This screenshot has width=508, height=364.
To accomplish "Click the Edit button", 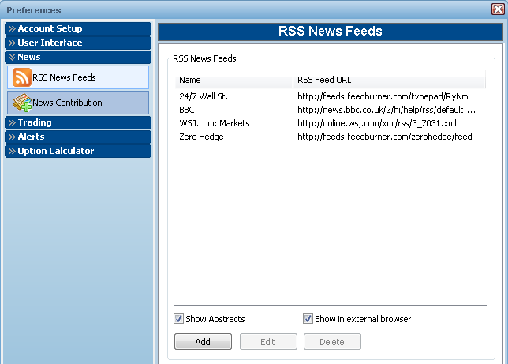I will tap(268, 342).
